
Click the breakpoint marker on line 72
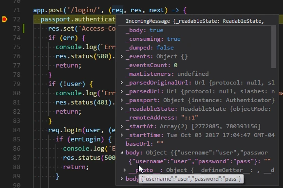click(x=5, y=19)
